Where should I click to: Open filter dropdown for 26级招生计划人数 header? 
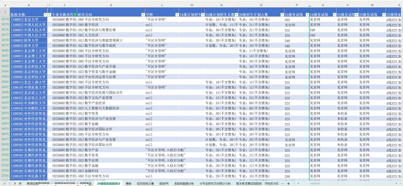point(282,15)
